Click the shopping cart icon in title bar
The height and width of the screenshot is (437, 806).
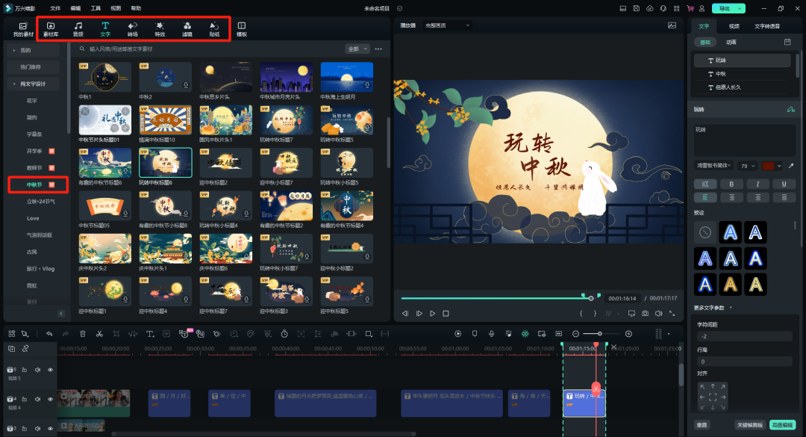point(690,8)
